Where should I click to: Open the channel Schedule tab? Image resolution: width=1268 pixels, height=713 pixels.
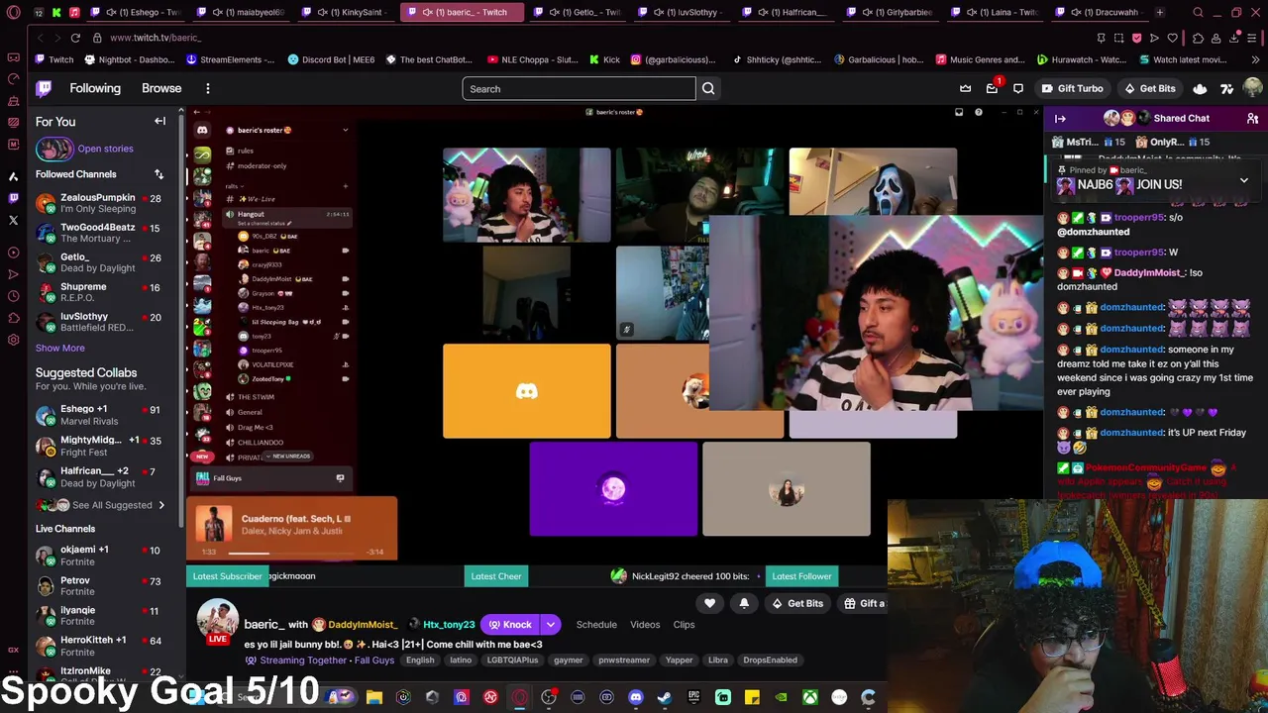(596, 625)
